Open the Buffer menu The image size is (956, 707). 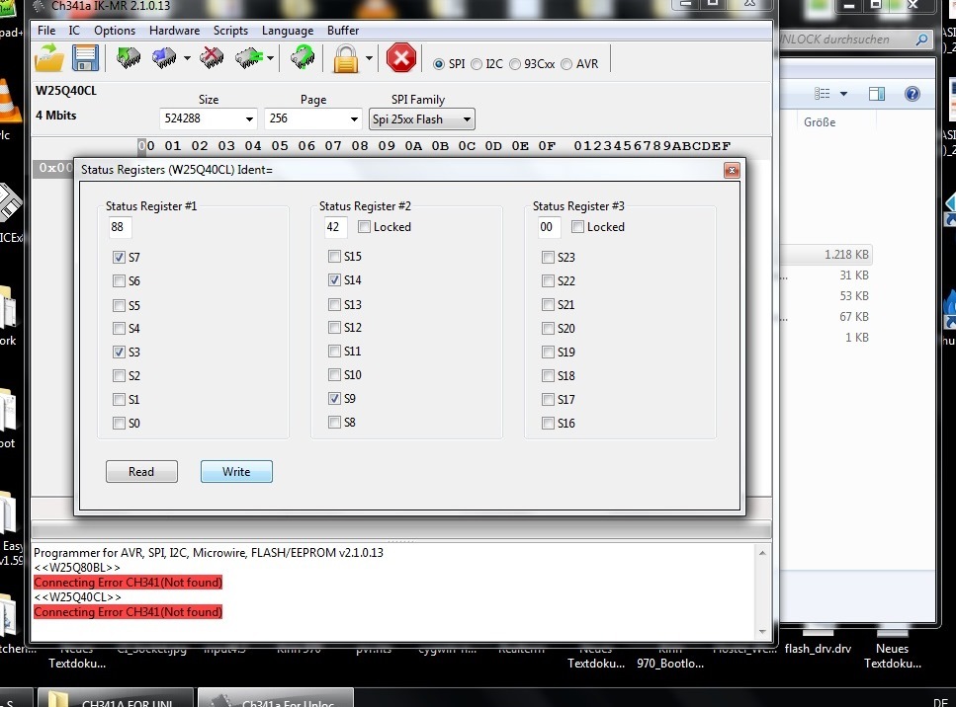tap(343, 31)
